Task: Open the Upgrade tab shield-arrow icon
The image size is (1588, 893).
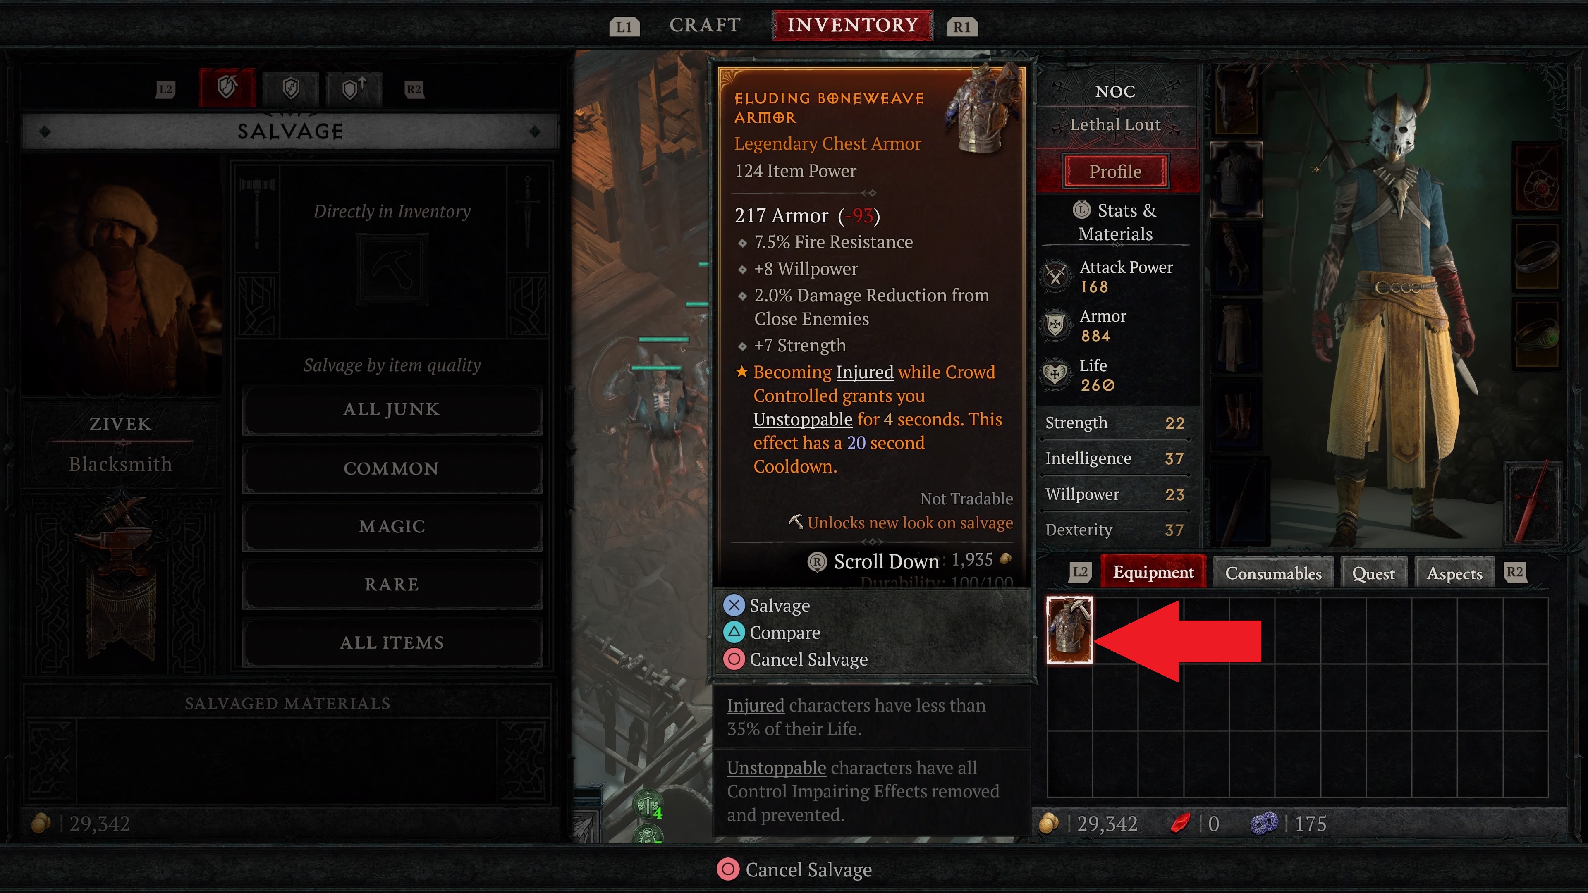Action: click(x=354, y=89)
